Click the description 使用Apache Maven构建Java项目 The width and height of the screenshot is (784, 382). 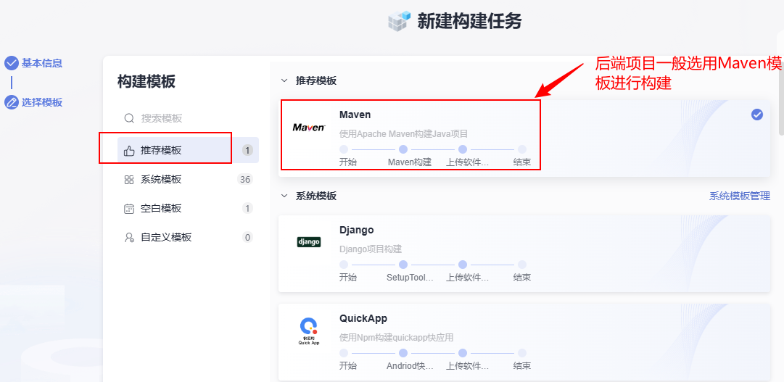[403, 134]
